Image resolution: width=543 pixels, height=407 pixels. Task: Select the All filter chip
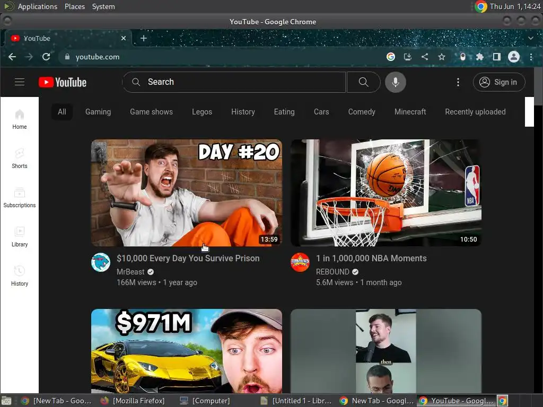pos(62,112)
